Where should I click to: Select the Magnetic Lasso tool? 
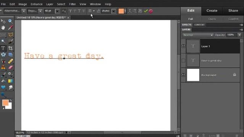[10, 35]
